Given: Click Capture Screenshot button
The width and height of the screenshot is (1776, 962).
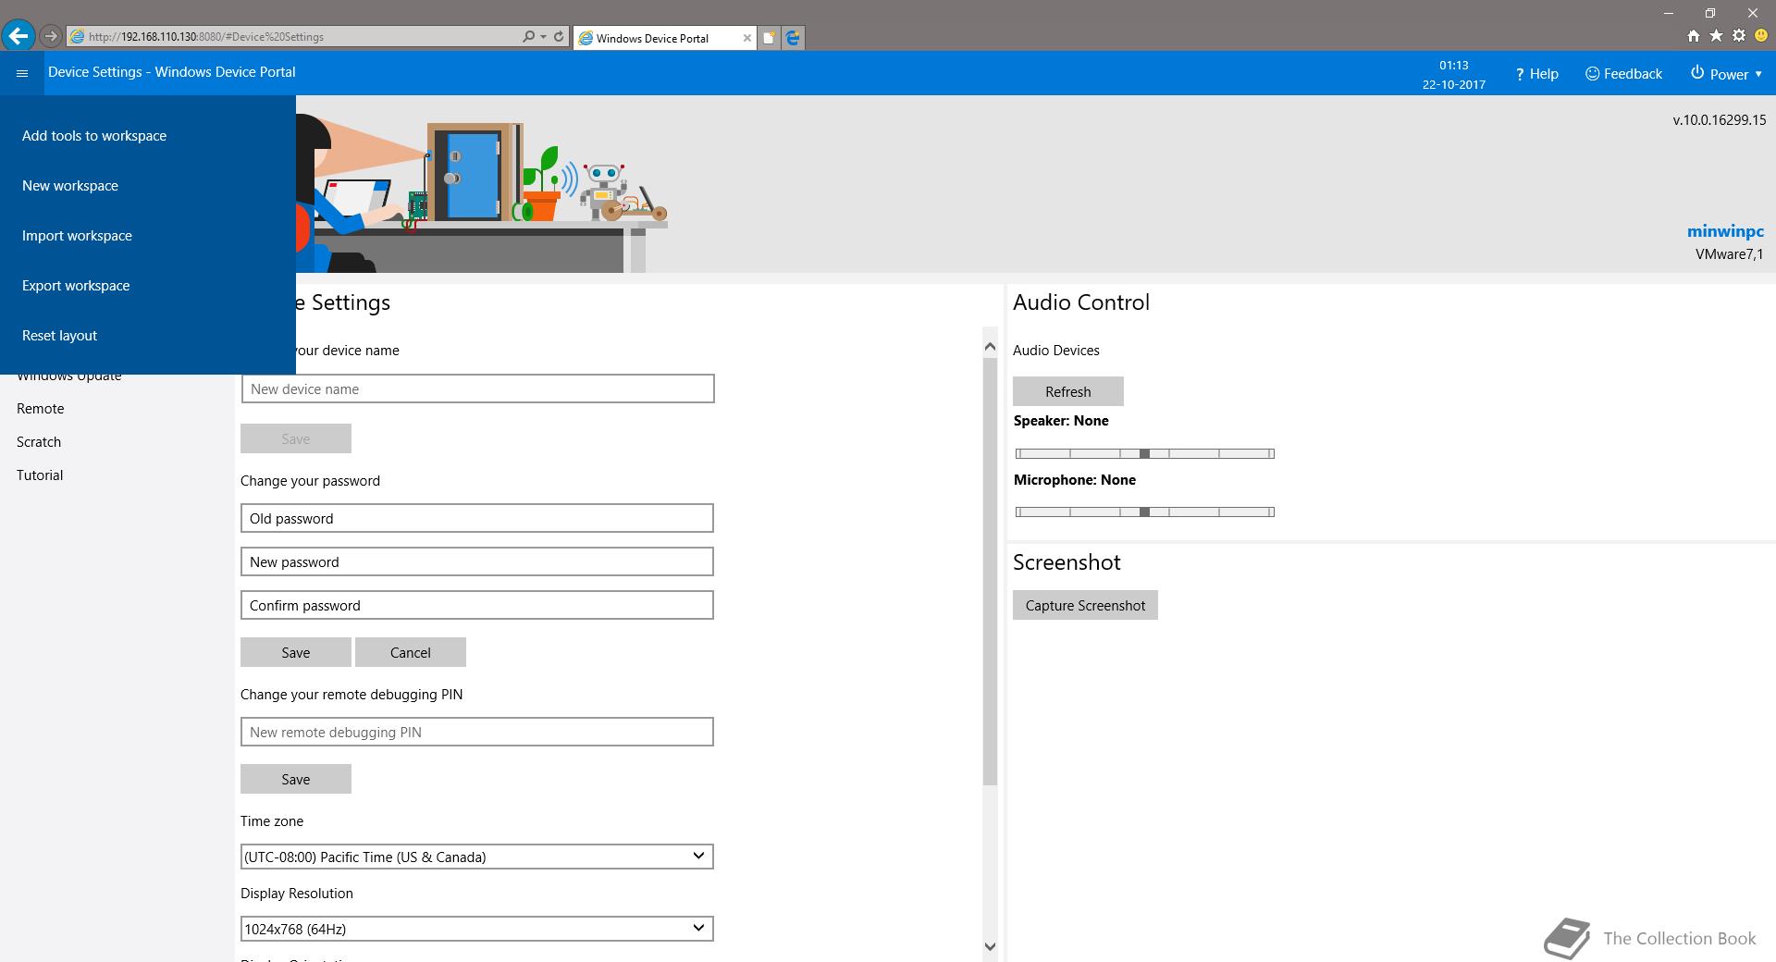Looking at the screenshot, I should (1085, 605).
